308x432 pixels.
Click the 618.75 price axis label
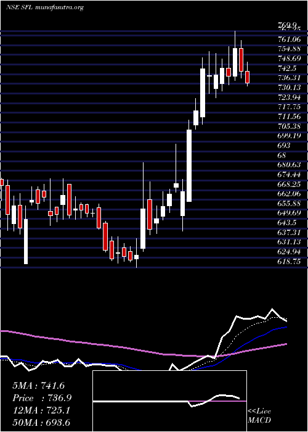coord(289,262)
